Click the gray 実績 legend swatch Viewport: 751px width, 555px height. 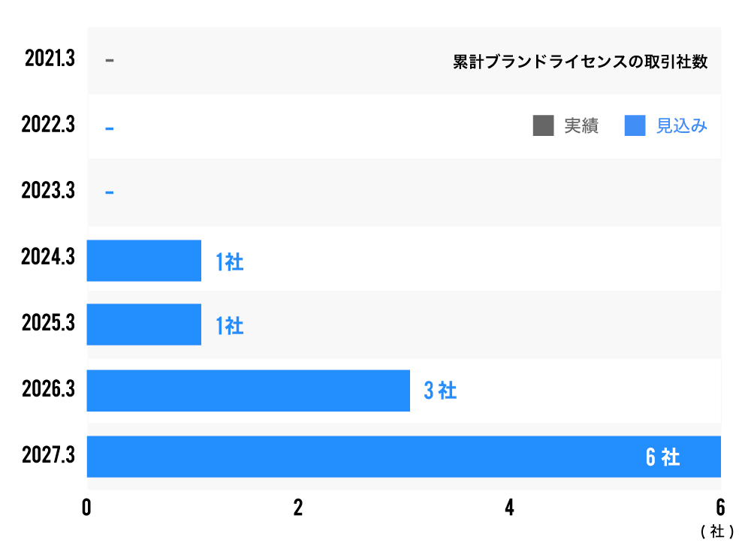(x=543, y=125)
